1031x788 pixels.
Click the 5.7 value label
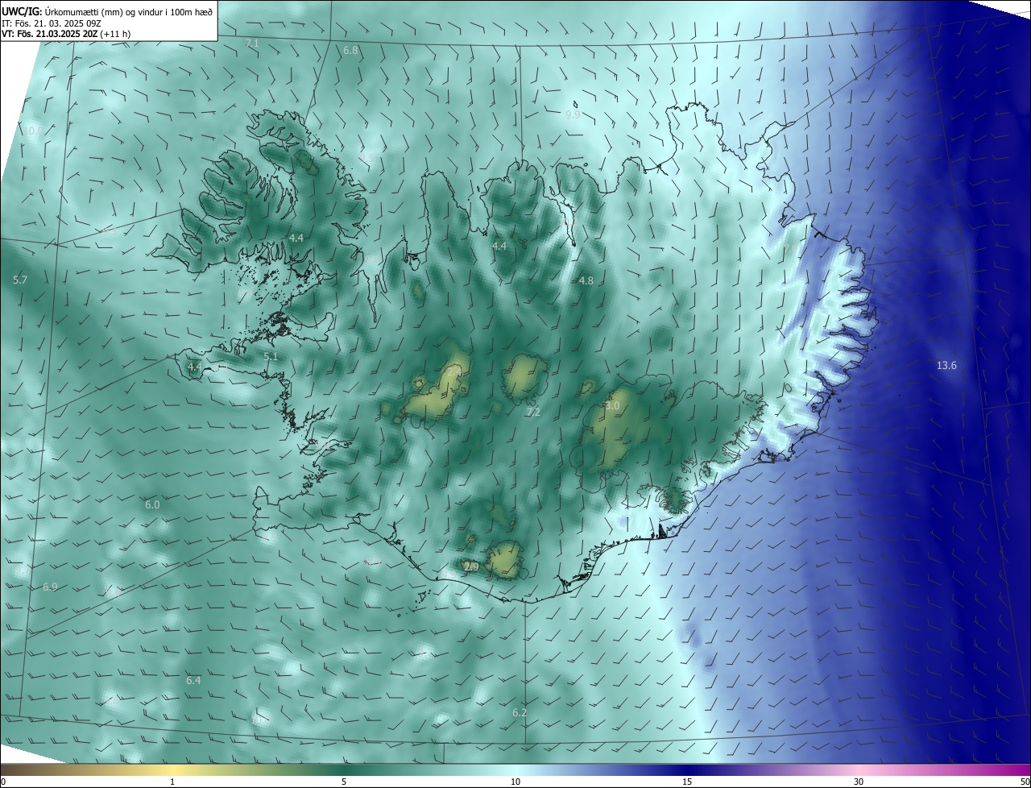tap(20, 280)
